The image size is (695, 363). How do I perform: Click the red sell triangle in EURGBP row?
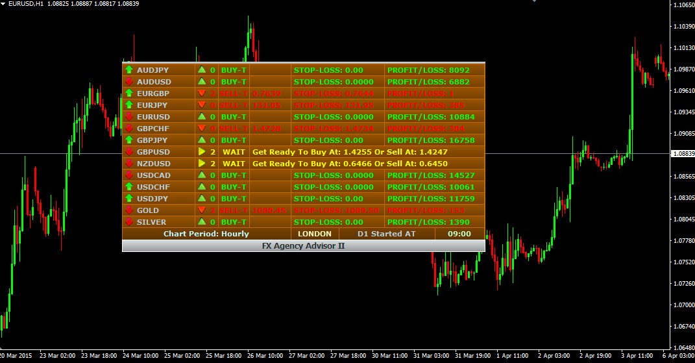[202, 94]
